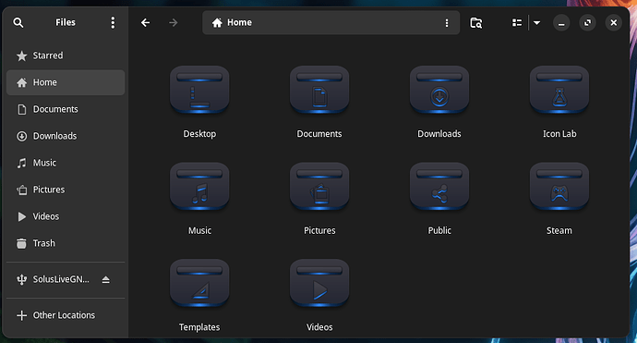Open Trash from the sidebar
The height and width of the screenshot is (343, 637).
tap(66, 244)
